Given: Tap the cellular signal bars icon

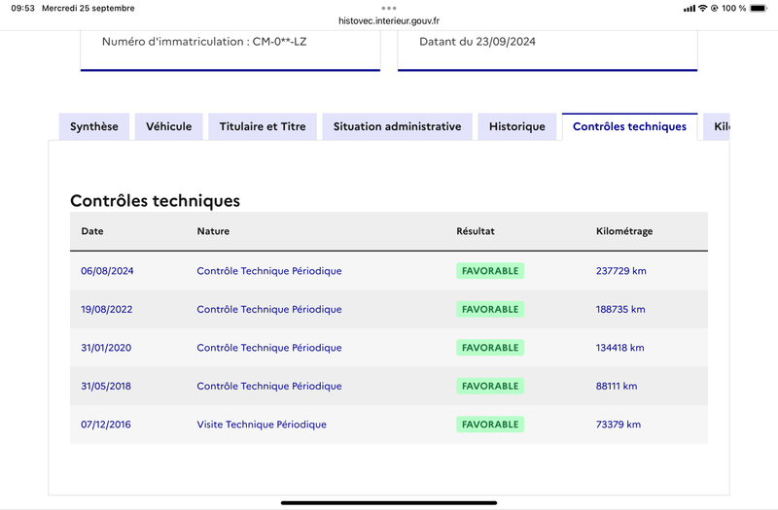Looking at the screenshot, I should point(690,9).
